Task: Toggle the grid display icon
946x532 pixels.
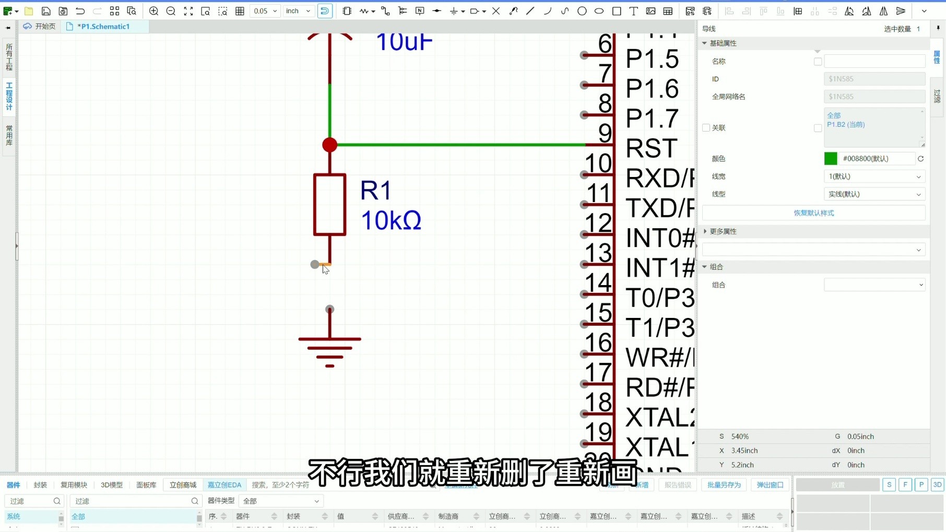Action: click(240, 11)
